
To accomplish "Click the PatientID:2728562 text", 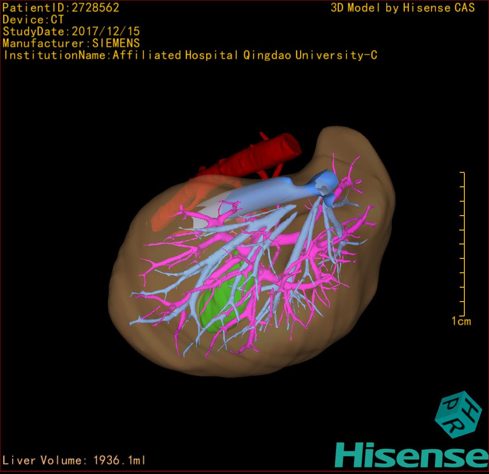I will tap(61, 8).
